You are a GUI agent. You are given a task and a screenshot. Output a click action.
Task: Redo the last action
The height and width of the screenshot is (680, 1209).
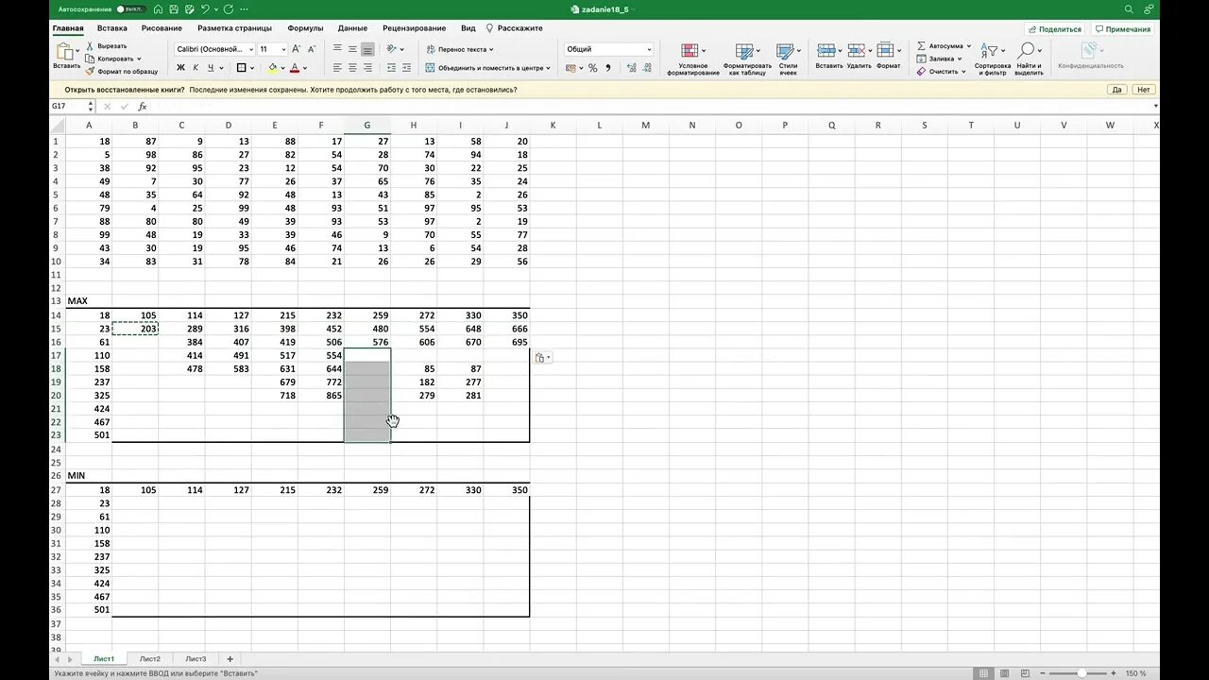tap(229, 9)
